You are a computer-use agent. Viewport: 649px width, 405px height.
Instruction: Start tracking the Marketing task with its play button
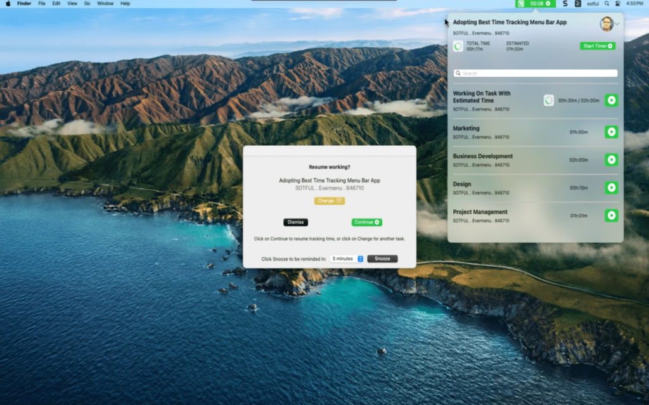tap(610, 132)
